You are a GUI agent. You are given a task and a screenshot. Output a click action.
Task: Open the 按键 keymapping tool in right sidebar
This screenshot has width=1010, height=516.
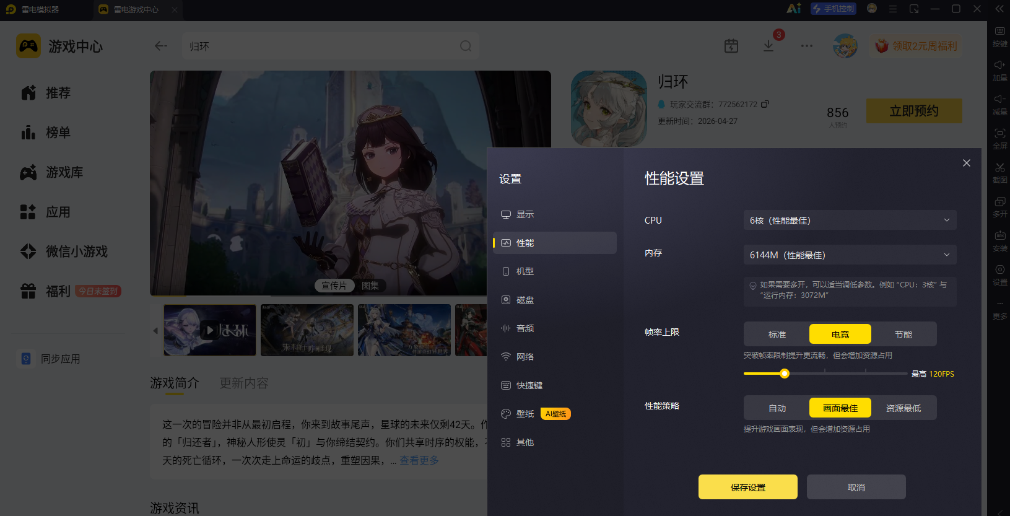pyautogui.click(x=999, y=37)
